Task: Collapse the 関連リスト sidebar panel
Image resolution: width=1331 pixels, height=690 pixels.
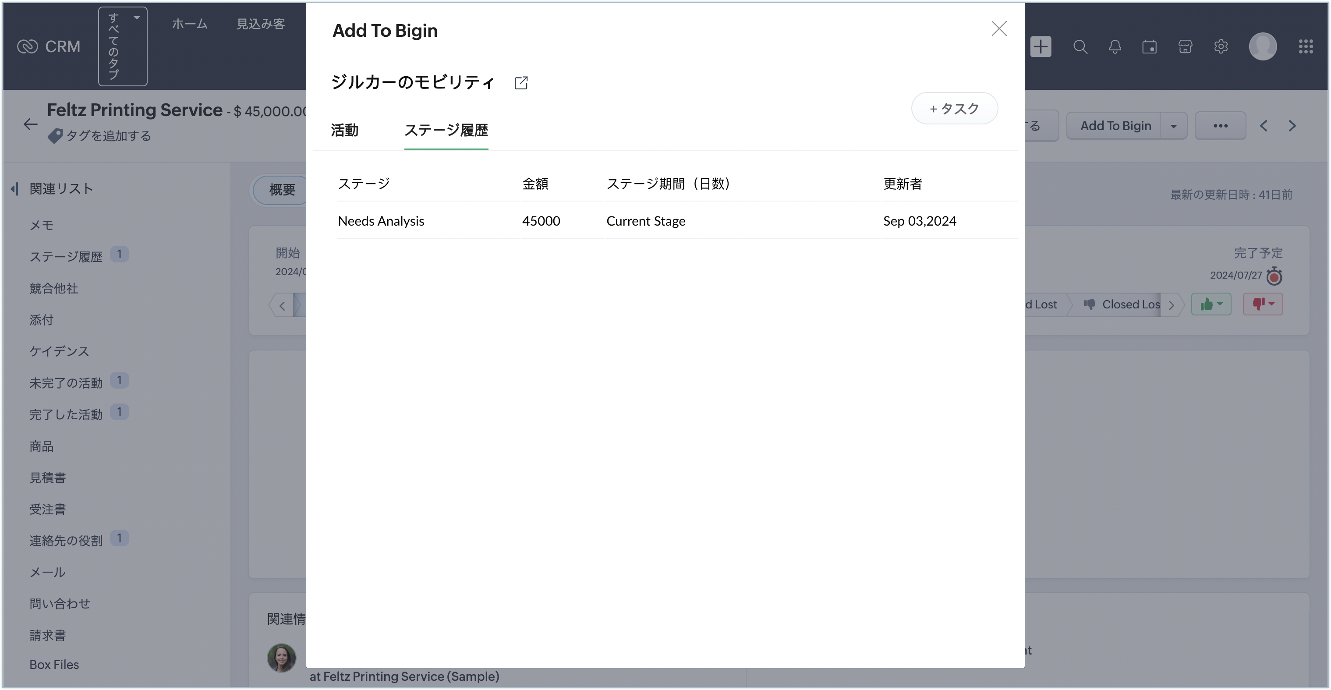Action: pyautogui.click(x=14, y=189)
